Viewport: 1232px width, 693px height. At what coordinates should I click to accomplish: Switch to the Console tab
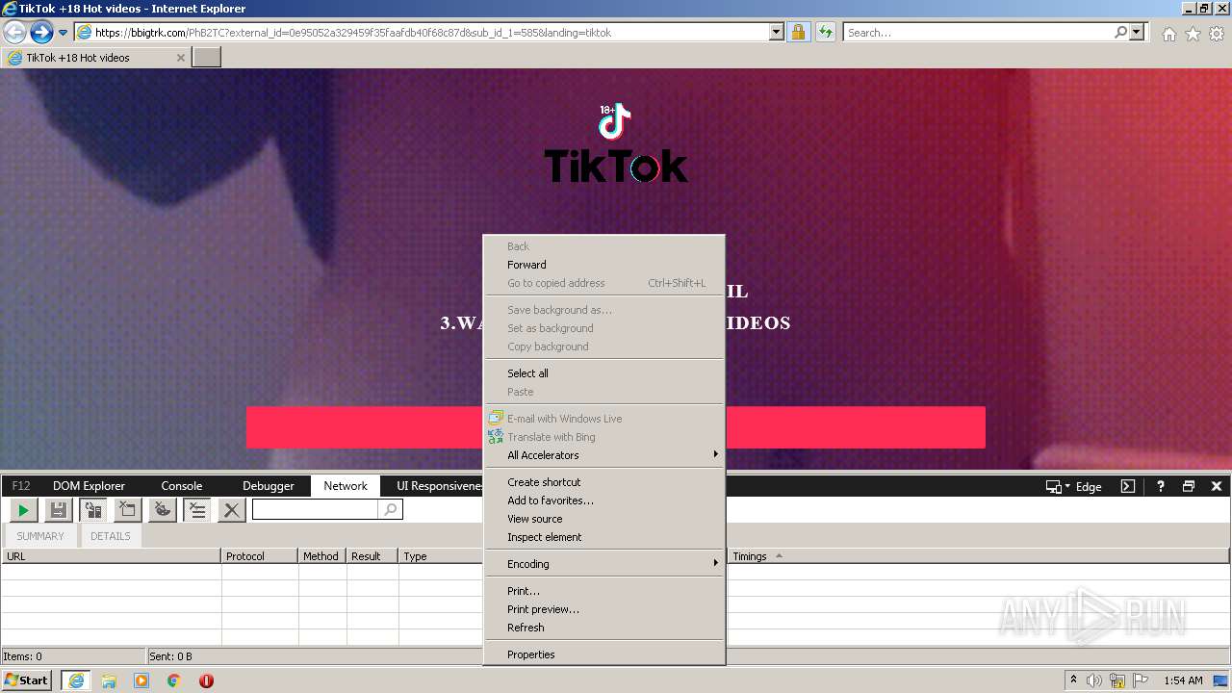click(x=181, y=486)
